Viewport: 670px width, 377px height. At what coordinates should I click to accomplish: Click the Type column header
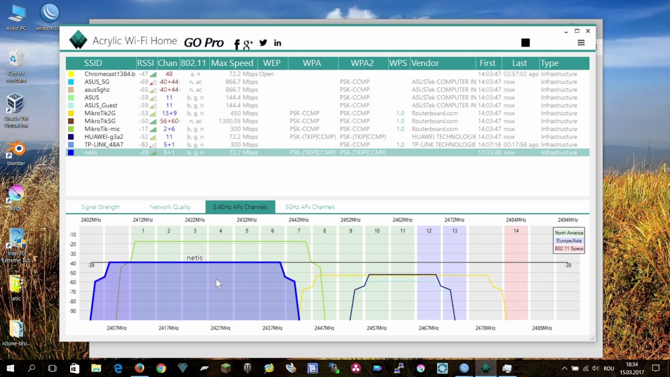[x=564, y=63]
